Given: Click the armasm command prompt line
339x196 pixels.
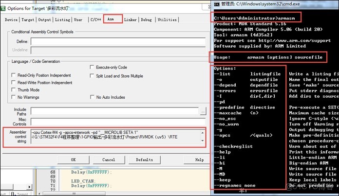Looking at the screenshot, I should click(x=254, y=18).
